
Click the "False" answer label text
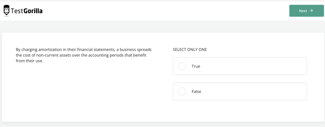pyautogui.click(x=196, y=91)
